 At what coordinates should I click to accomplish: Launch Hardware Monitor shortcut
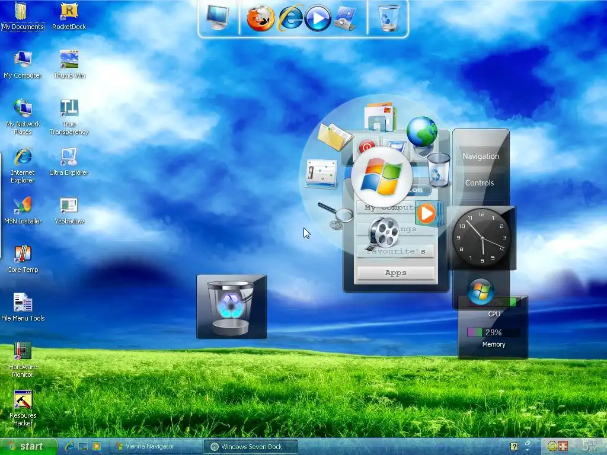23,360
